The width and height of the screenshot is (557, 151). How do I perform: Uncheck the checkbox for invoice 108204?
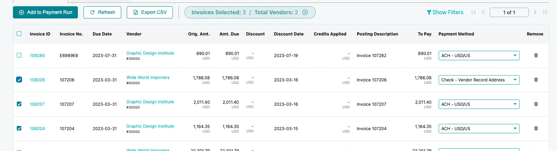coord(19,128)
